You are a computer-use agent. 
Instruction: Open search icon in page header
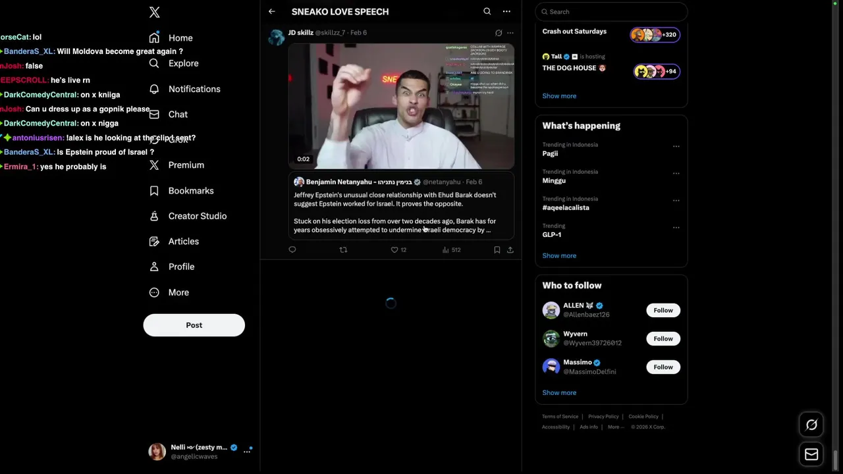pos(487,11)
